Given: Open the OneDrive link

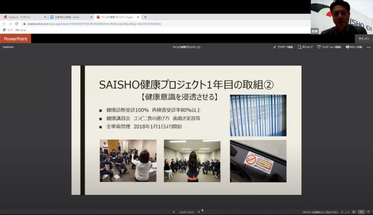Looking at the screenshot, I should coord(8,47).
